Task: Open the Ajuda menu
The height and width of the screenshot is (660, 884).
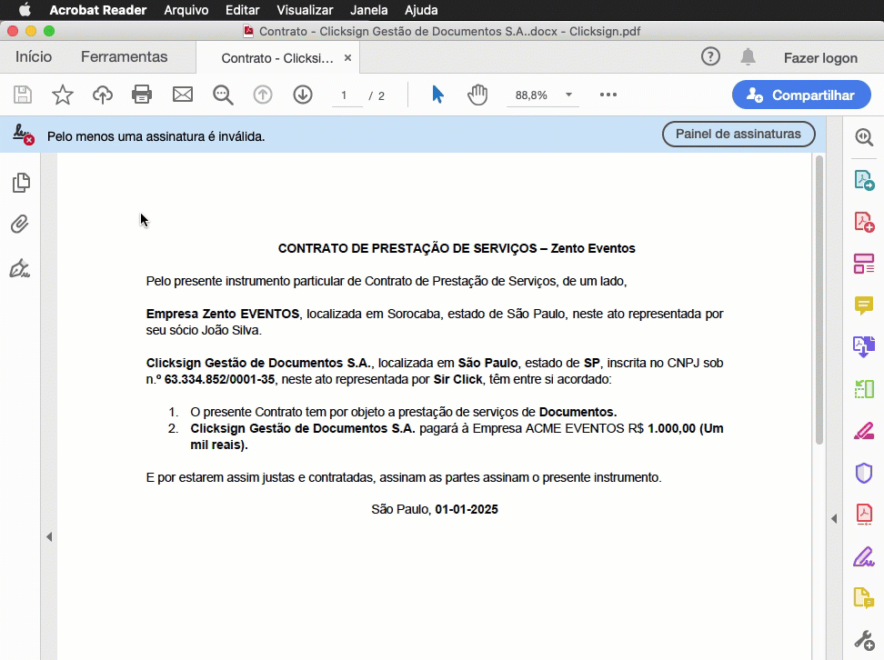Action: [x=421, y=10]
